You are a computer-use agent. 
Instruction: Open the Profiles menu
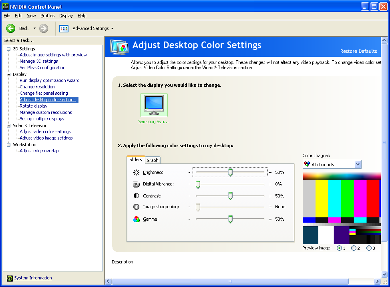tap(48, 16)
